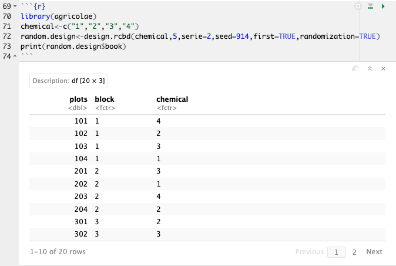This screenshot has height=266, width=396.
Task: Collapse the chunk output with double chevron
Action: pyautogui.click(x=370, y=69)
